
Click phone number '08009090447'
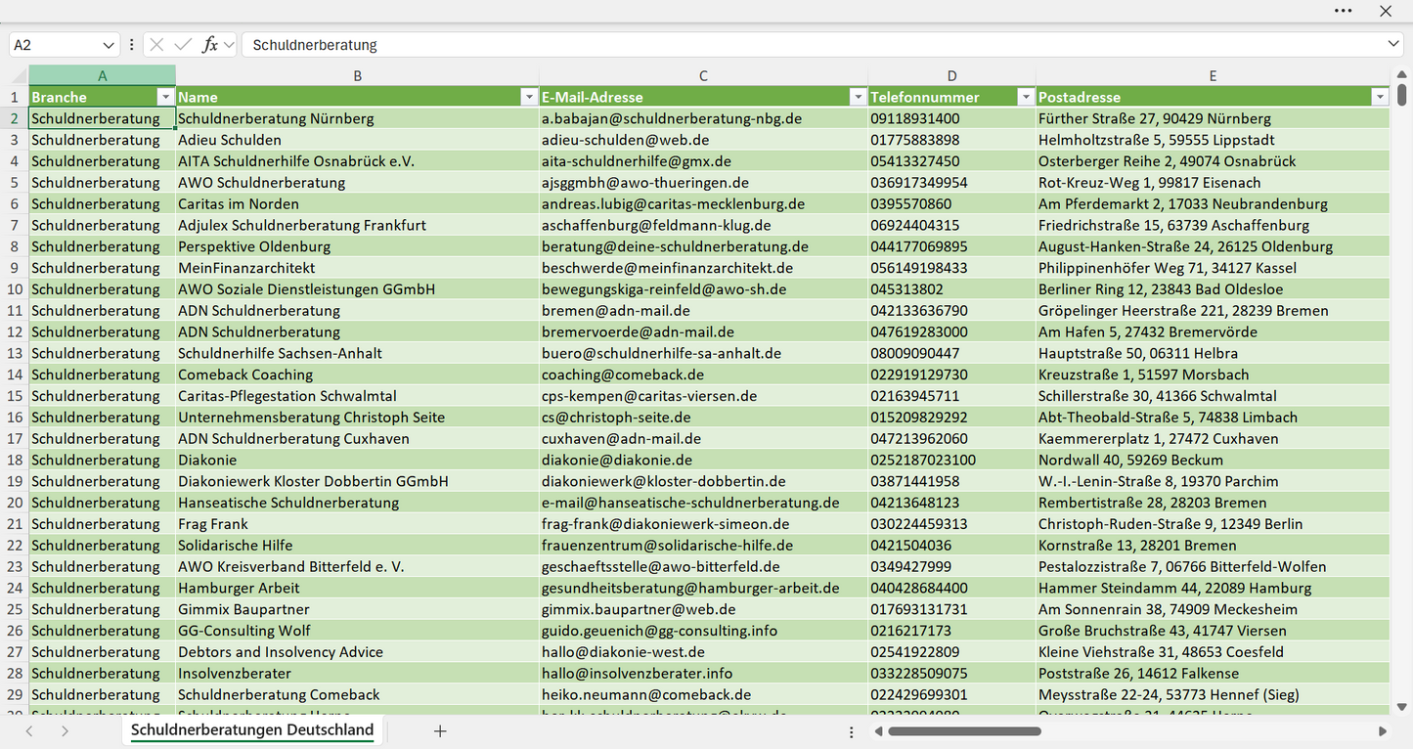click(x=952, y=353)
